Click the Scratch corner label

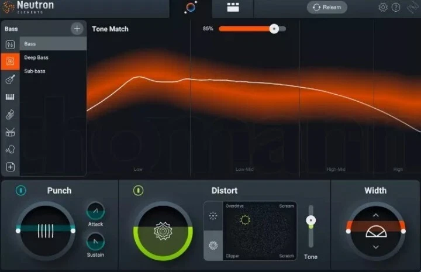(287, 256)
